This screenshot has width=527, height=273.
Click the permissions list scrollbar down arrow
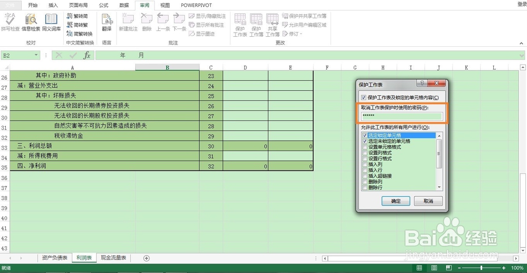pyautogui.click(x=439, y=187)
